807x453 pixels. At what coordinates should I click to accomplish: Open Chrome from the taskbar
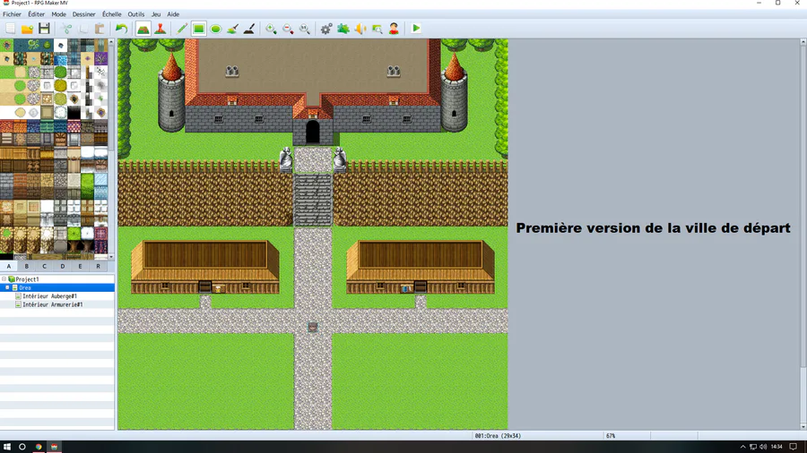[38, 447]
